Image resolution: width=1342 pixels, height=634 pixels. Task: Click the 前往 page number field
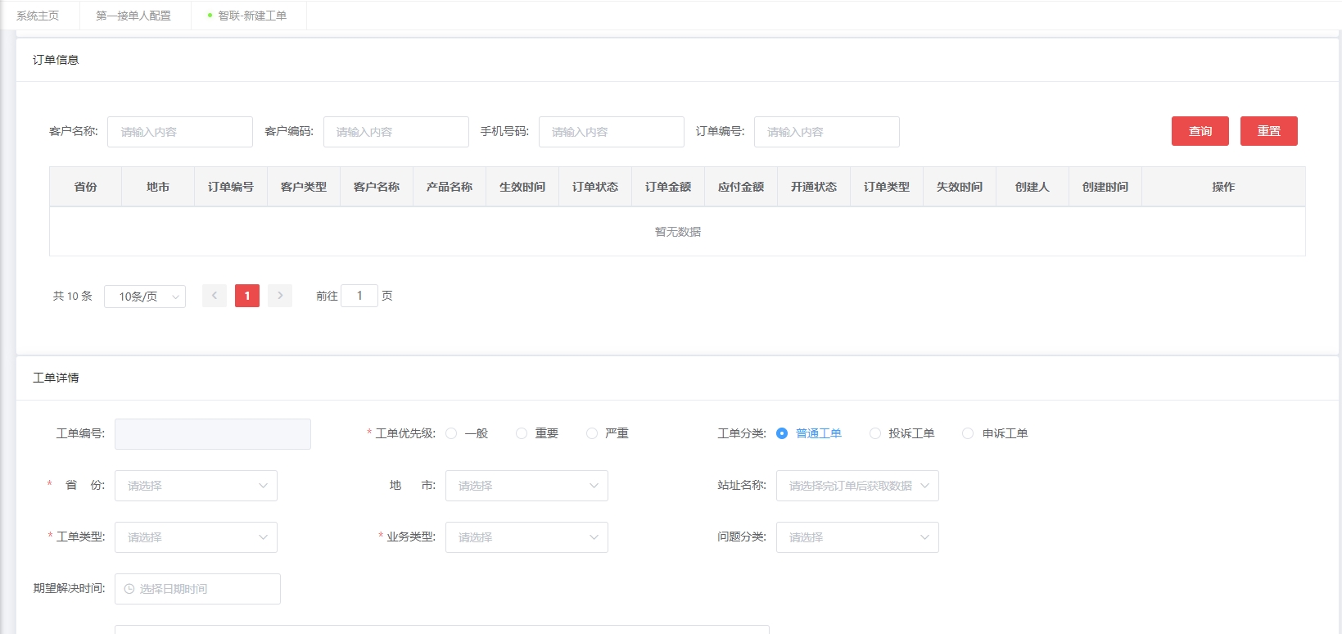tap(359, 296)
